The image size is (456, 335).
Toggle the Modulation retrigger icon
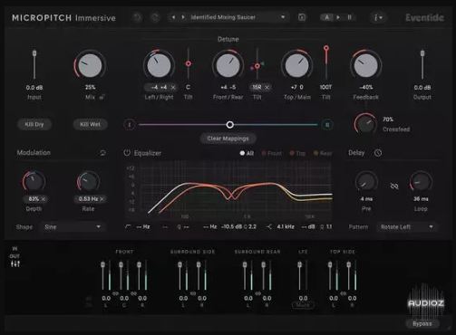pos(102,153)
